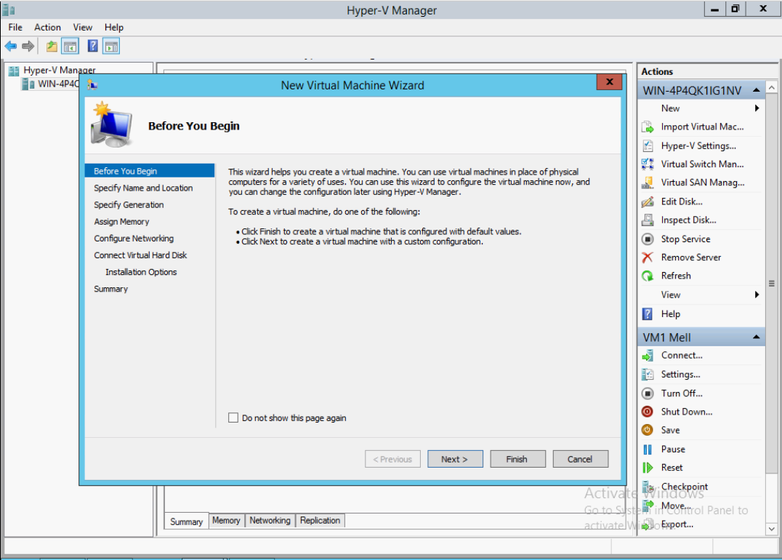Switch to the Networking tab

[x=270, y=520]
